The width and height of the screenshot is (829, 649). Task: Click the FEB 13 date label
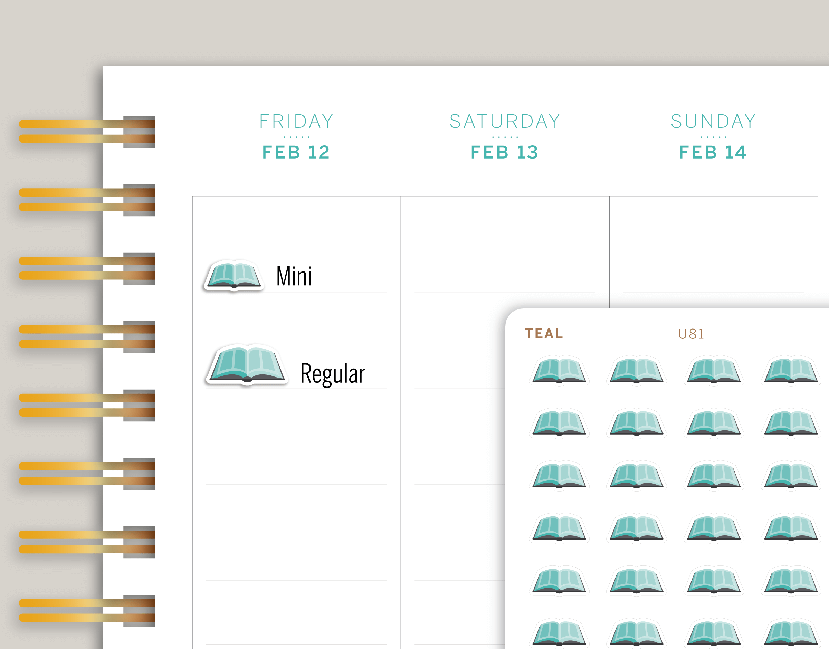505,152
